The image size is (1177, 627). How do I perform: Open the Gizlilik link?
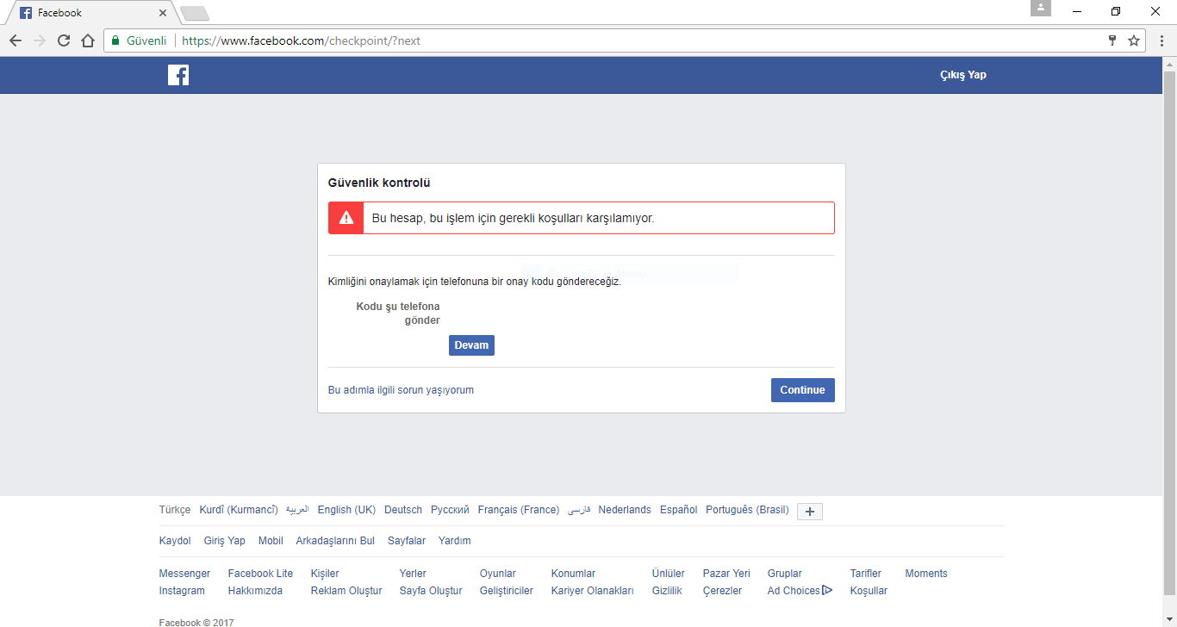coord(667,591)
